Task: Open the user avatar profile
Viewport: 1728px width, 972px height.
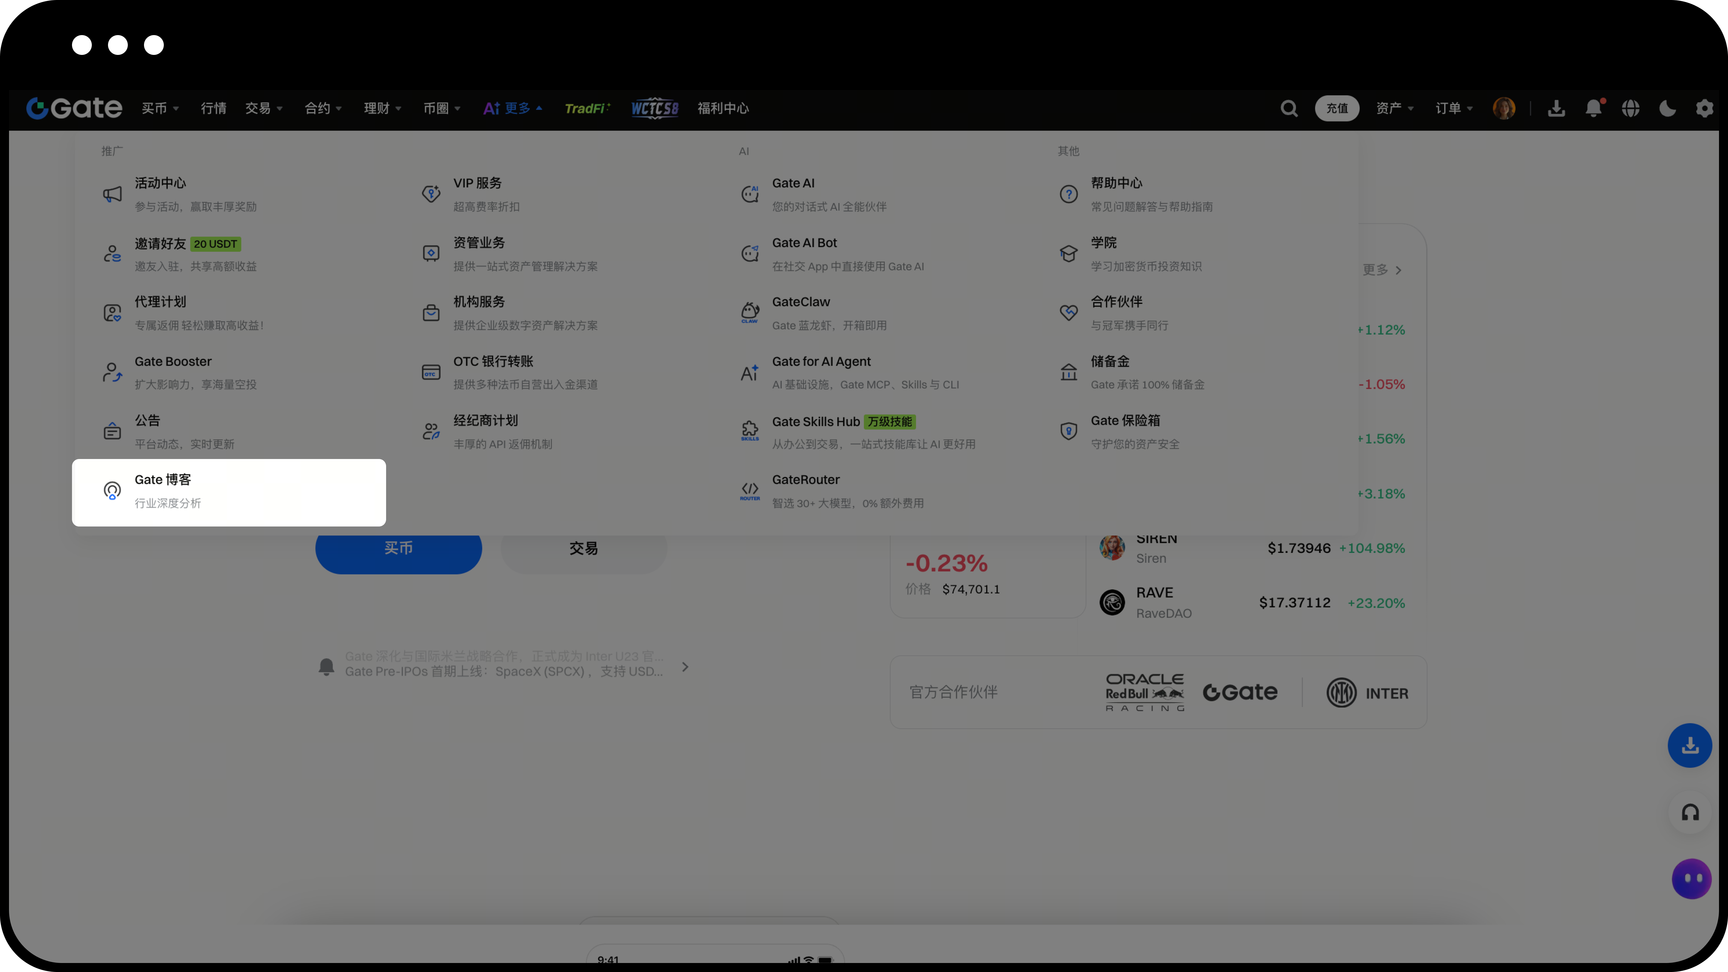Action: click(x=1504, y=108)
